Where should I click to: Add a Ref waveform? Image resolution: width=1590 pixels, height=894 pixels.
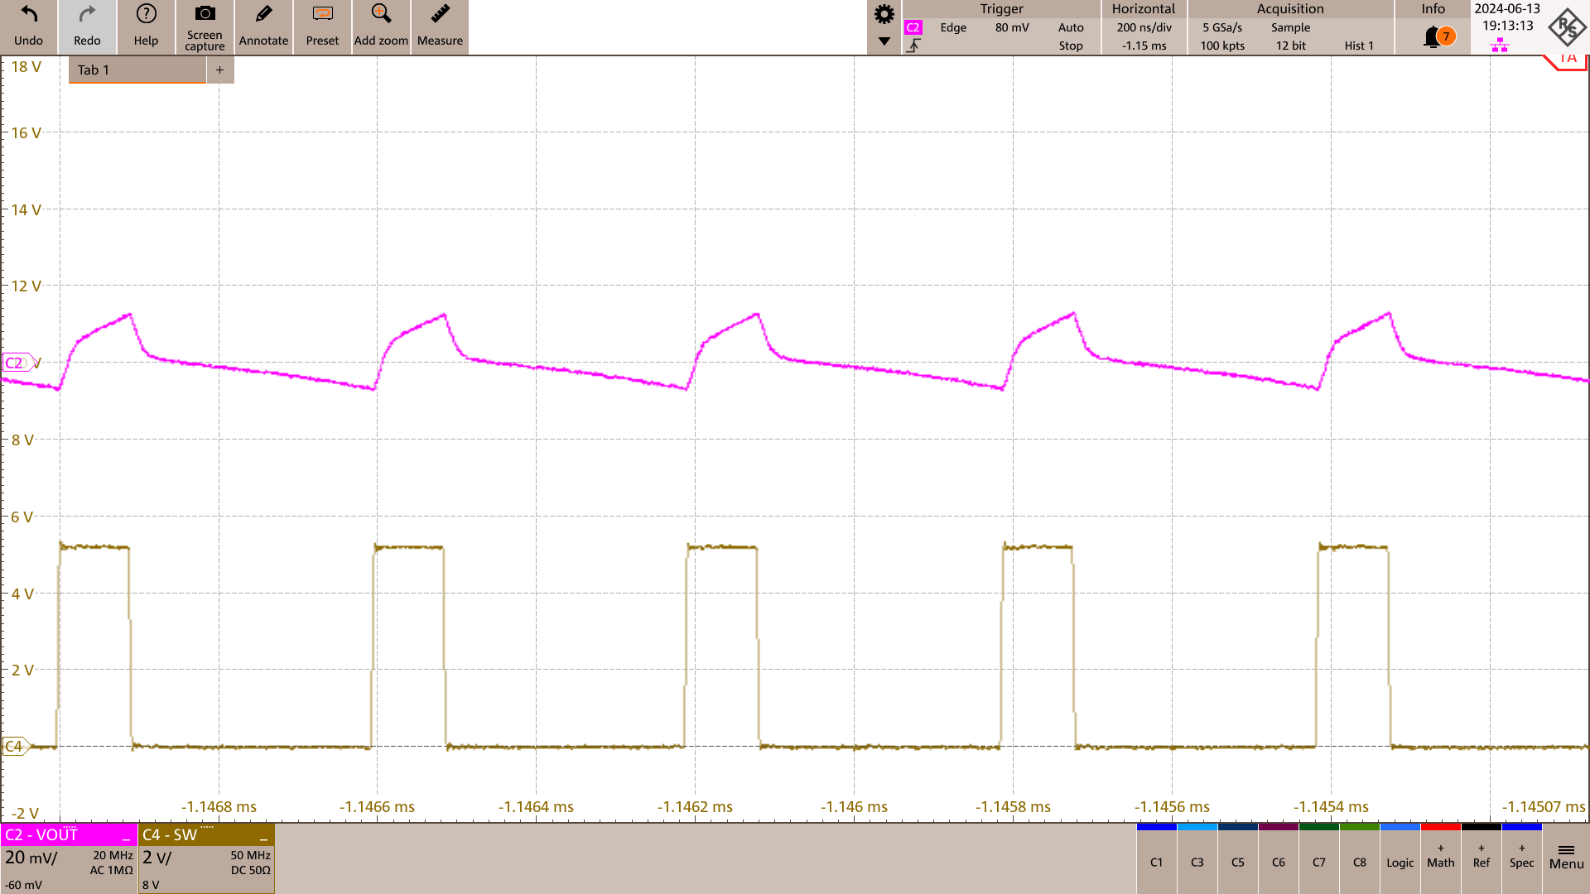click(x=1481, y=858)
